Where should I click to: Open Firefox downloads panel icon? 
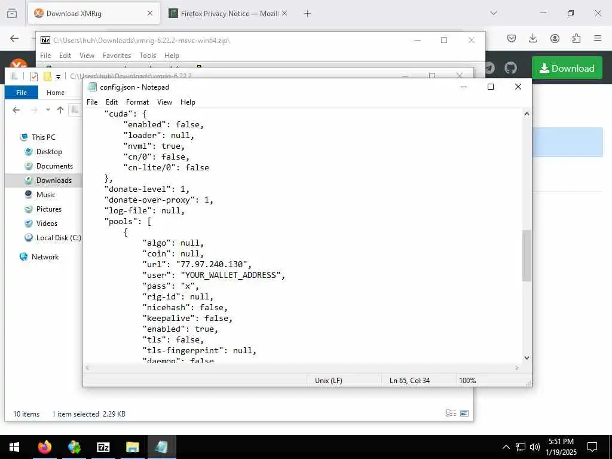pos(533,38)
